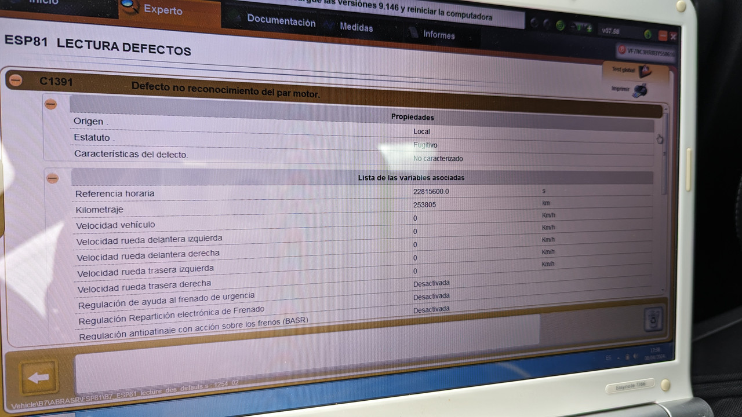Click the No caracterizado value
742x417 pixels.
click(x=438, y=158)
